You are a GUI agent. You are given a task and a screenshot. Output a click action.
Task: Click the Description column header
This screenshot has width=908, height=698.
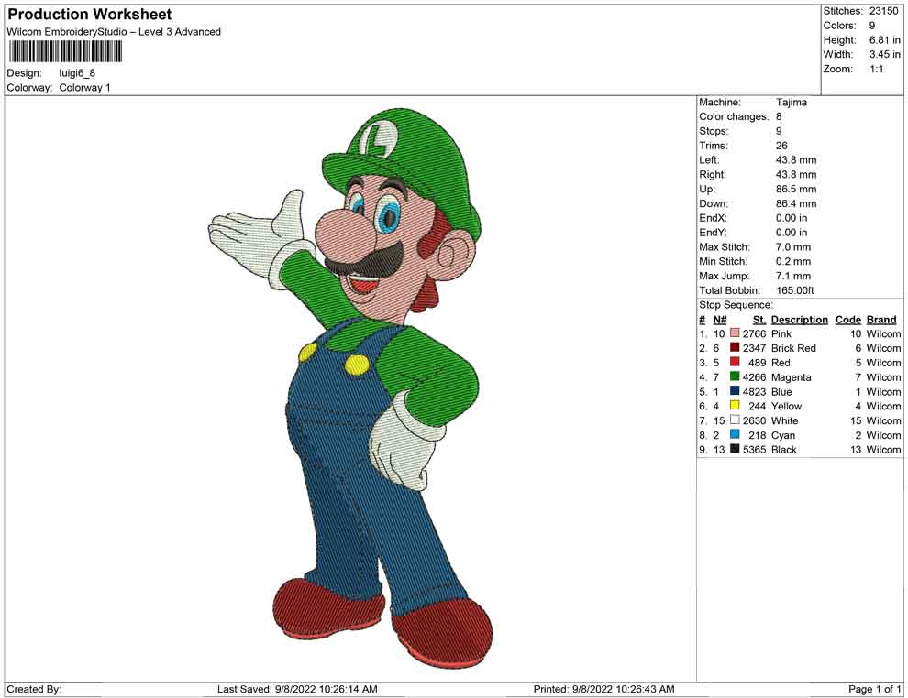800,320
